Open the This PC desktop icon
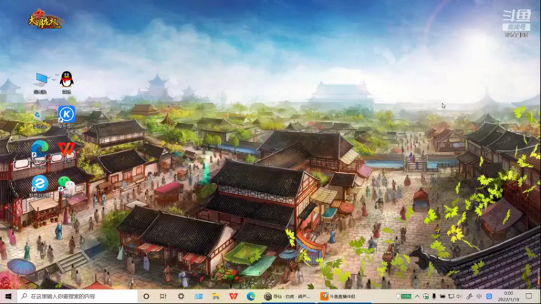 (x=41, y=83)
